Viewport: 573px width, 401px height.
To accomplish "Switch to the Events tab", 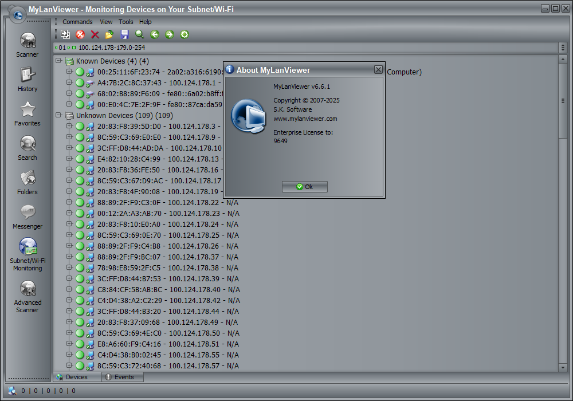I will point(123,377).
